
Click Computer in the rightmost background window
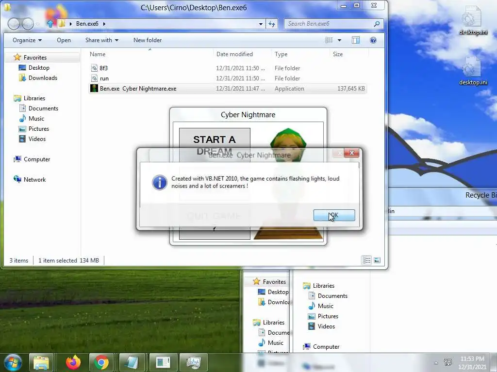[326, 347]
